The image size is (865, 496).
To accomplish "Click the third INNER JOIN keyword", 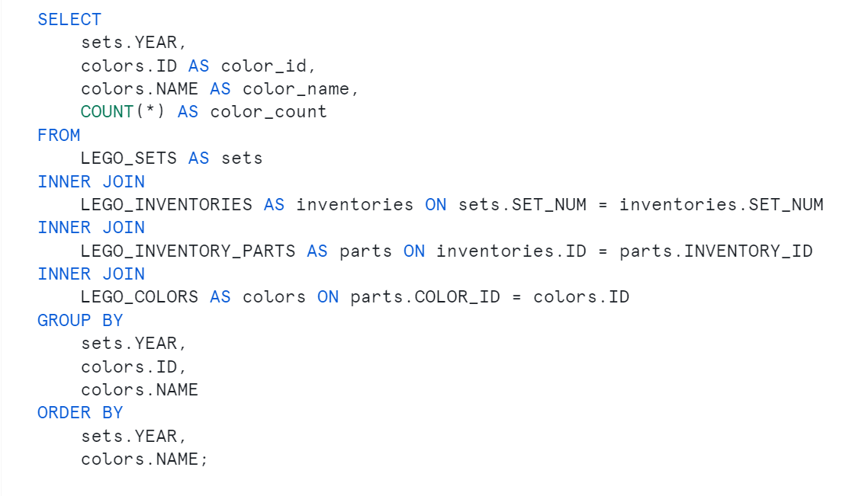I will pos(91,274).
